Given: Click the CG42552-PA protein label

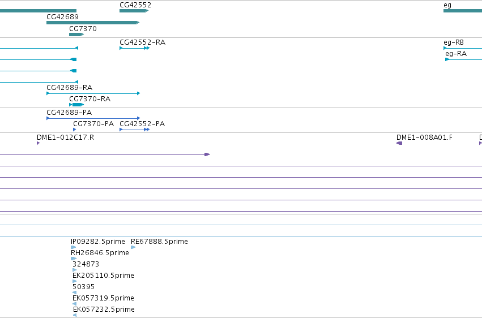Looking at the screenshot, I should pos(142,124).
